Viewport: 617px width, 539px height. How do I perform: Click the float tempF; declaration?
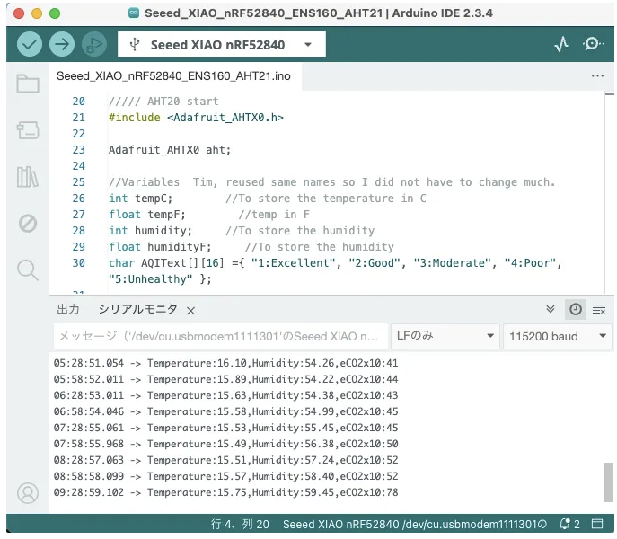147,214
